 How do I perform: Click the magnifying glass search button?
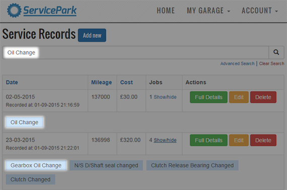276,52
